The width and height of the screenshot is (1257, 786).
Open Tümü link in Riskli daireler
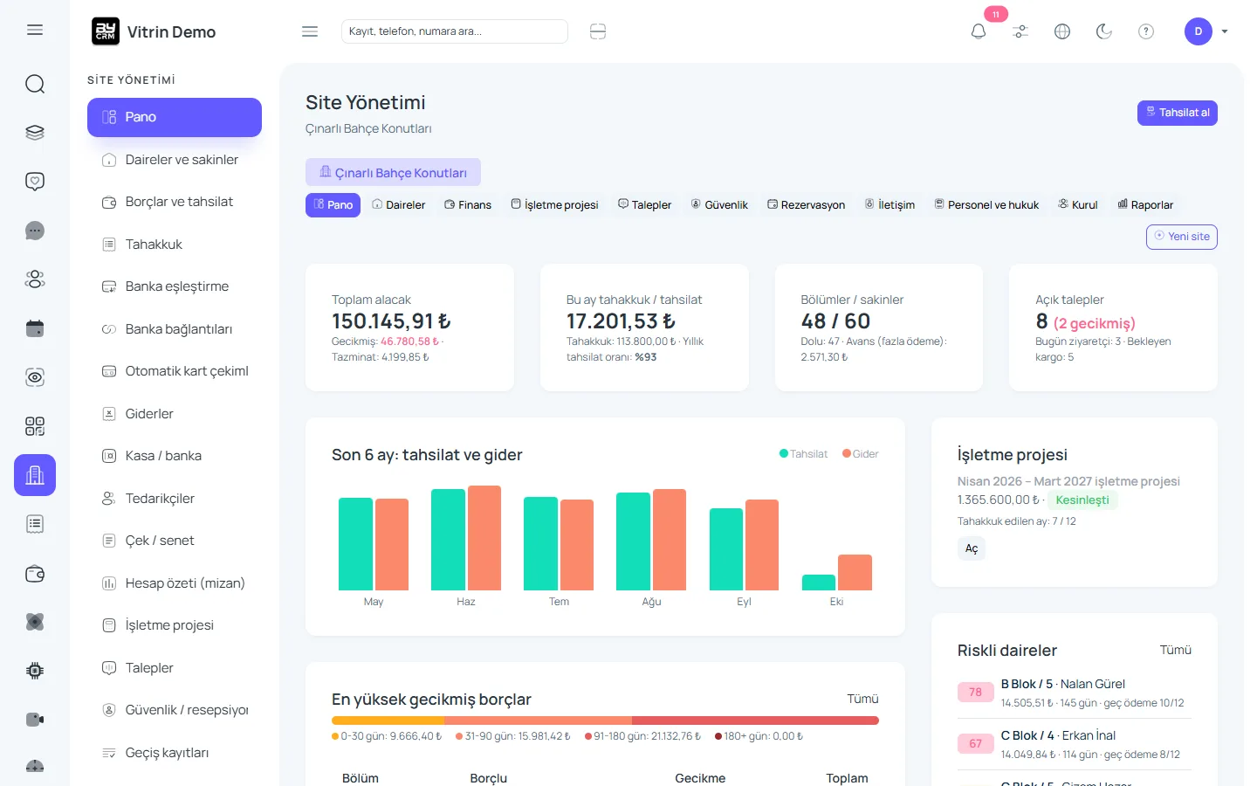1176,650
